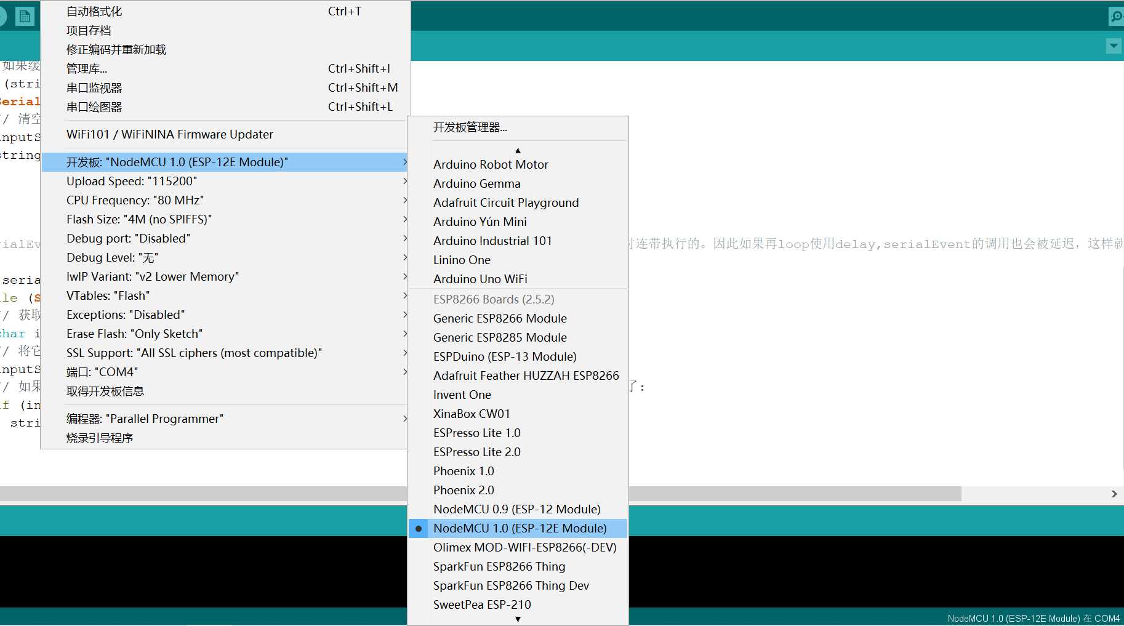Screen dimensions: 1124x626
Task: Open 串口监视器 serial monitor entry
Action: point(225,87)
